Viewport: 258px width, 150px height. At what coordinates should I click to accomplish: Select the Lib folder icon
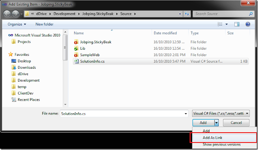pyautogui.click(x=76, y=48)
